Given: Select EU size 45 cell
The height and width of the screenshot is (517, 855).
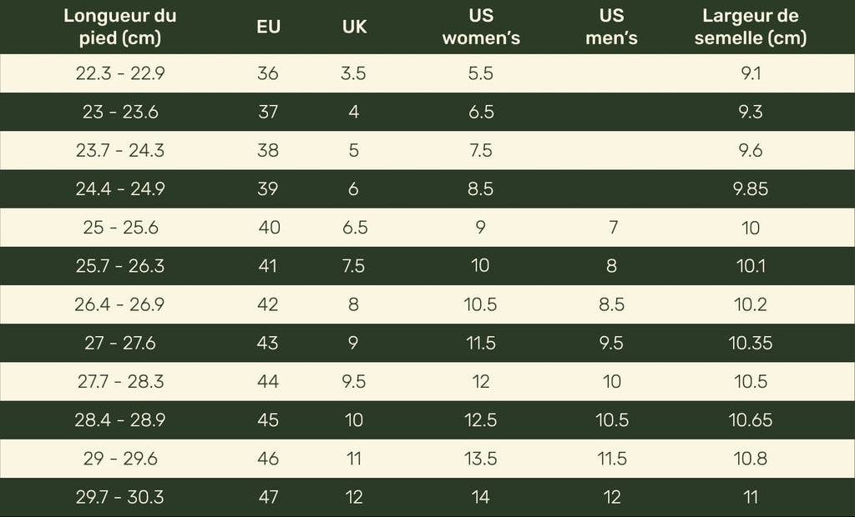Looking at the screenshot, I should [x=268, y=420].
